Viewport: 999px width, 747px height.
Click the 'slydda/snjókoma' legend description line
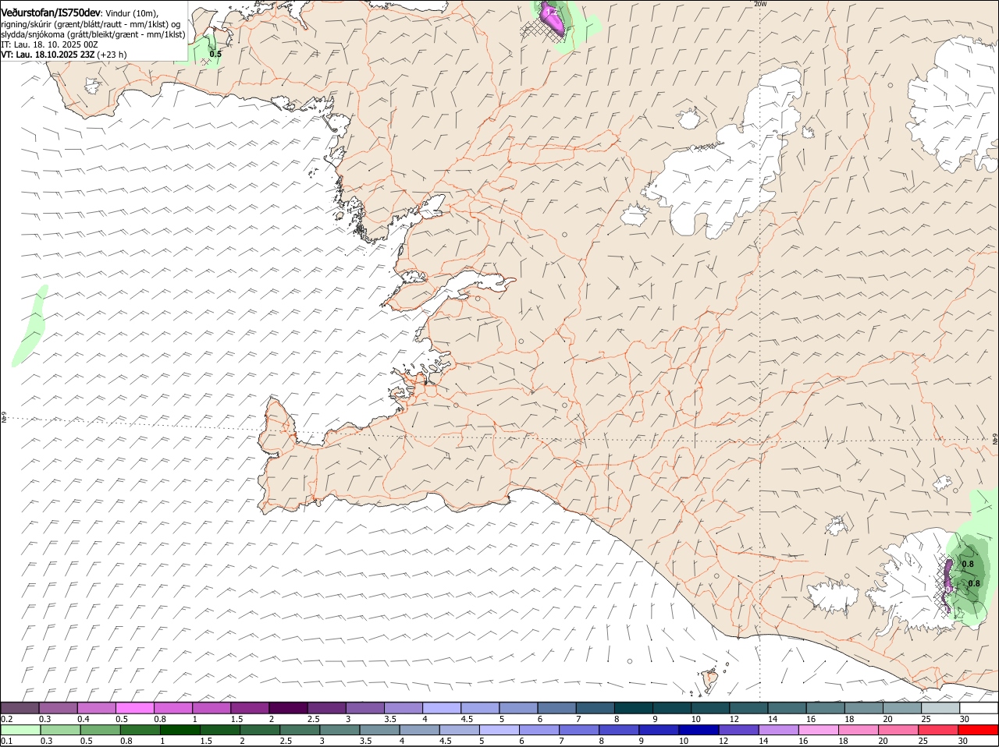tap(93, 34)
